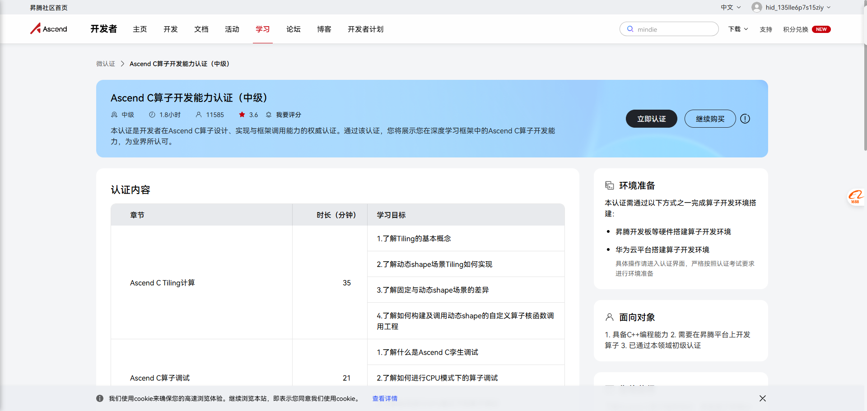This screenshot has height=411, width=867.
Task: Click the user avatar icon
Action: (x=757, y=7)
